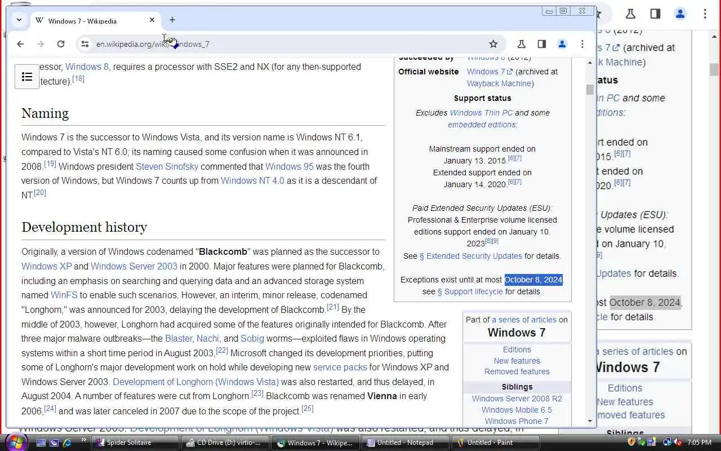Open Windows Mobile 6.5 sibling link
The height and width of the screenshot is (451, 721).
point(517,410)
